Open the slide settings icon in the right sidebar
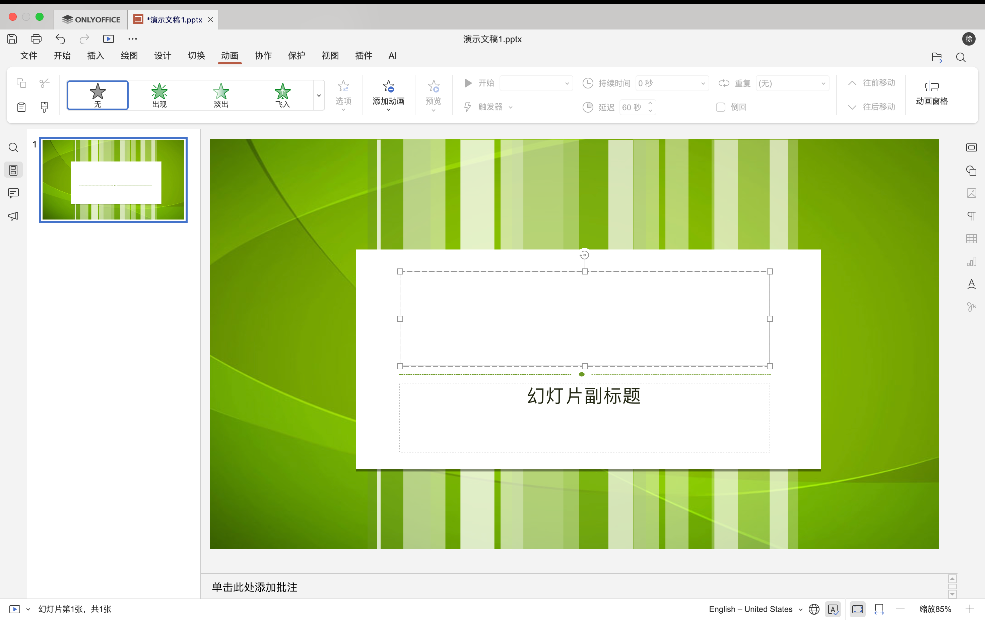The image size is (985, 620). 971,147
